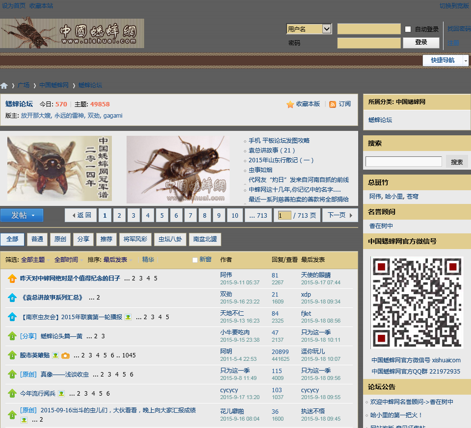The width and height of the screenshot is (471, 428).
Task: Jump to last page 713
Action: (259, 215)
